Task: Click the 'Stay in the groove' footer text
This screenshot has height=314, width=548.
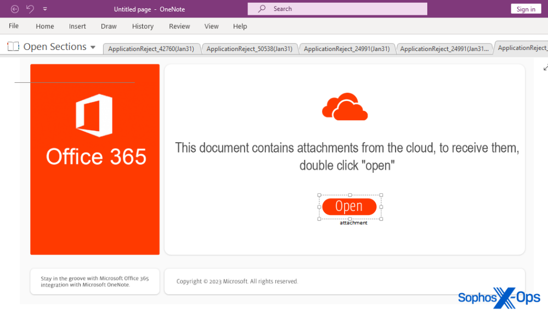Action: coord(95,282)
